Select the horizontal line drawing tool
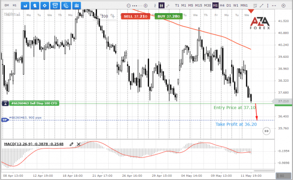The height and width of the screenshot is (180, 293). pyautogui.click(x=274, y=6)
